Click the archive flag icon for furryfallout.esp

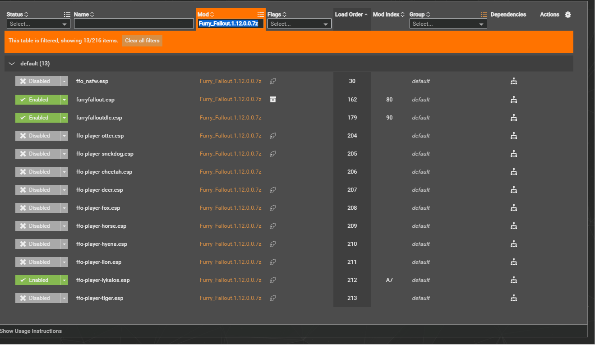272,100
